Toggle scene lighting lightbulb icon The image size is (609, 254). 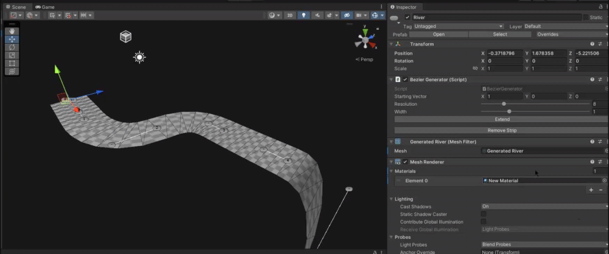(x=303, y=15)
